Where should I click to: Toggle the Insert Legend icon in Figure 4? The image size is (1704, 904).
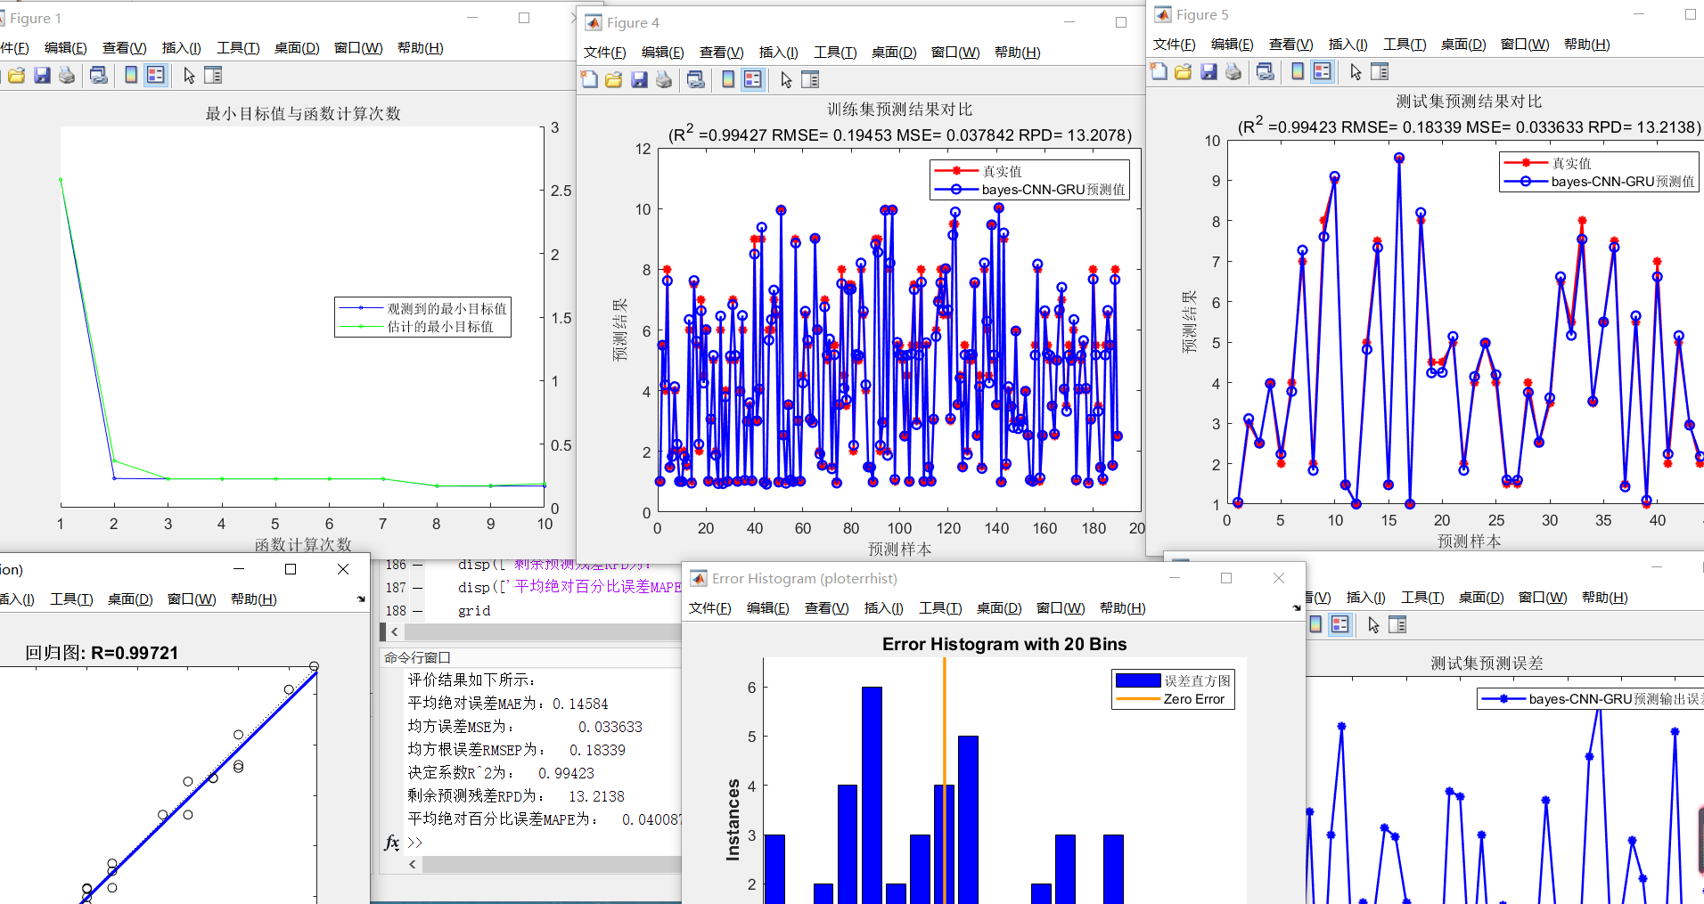[x=751, y=79]
